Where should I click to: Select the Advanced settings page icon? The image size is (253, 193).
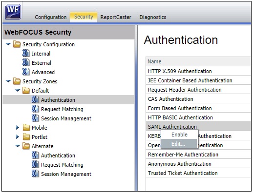26,72
